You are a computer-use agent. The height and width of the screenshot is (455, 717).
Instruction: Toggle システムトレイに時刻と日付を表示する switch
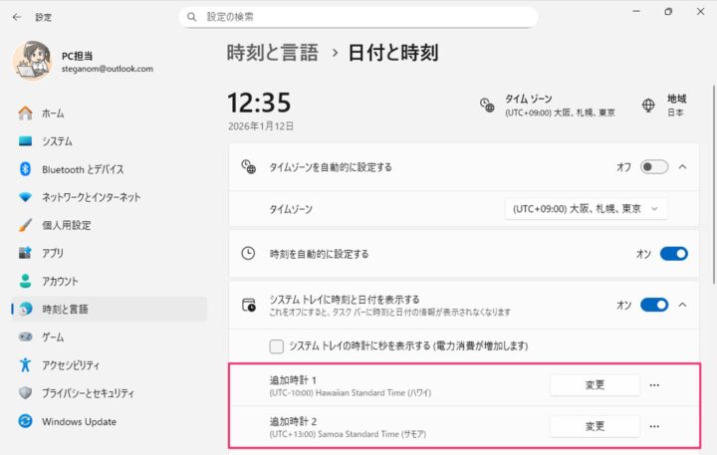(654, 305)
